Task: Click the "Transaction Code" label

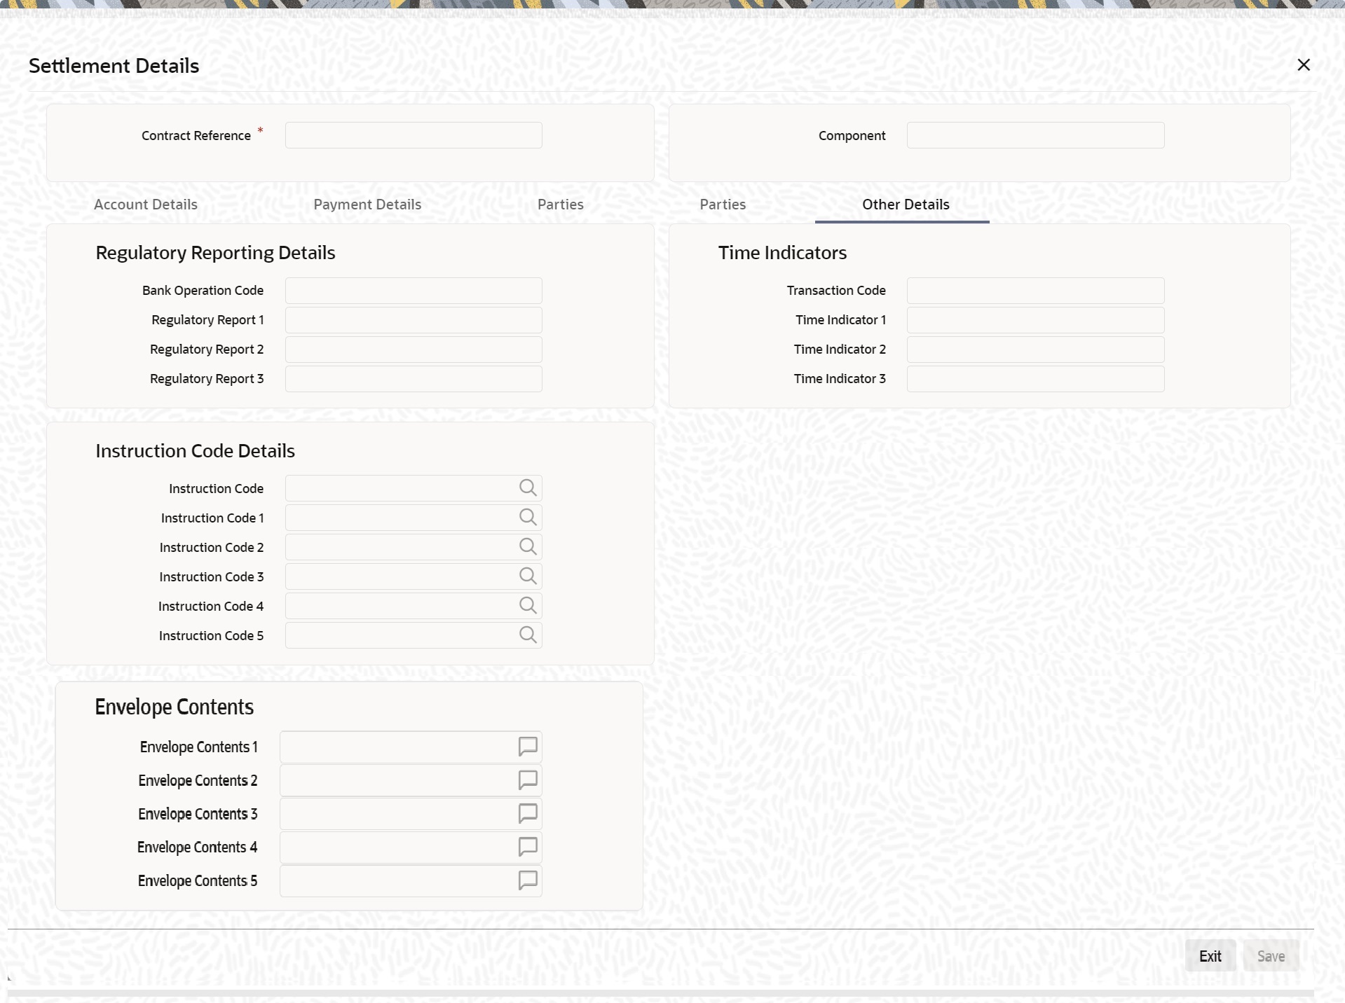Action: point(836,291)
